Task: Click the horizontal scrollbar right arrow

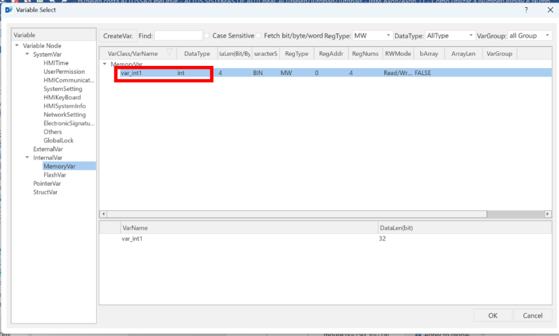Action: (x=548, y=214)
